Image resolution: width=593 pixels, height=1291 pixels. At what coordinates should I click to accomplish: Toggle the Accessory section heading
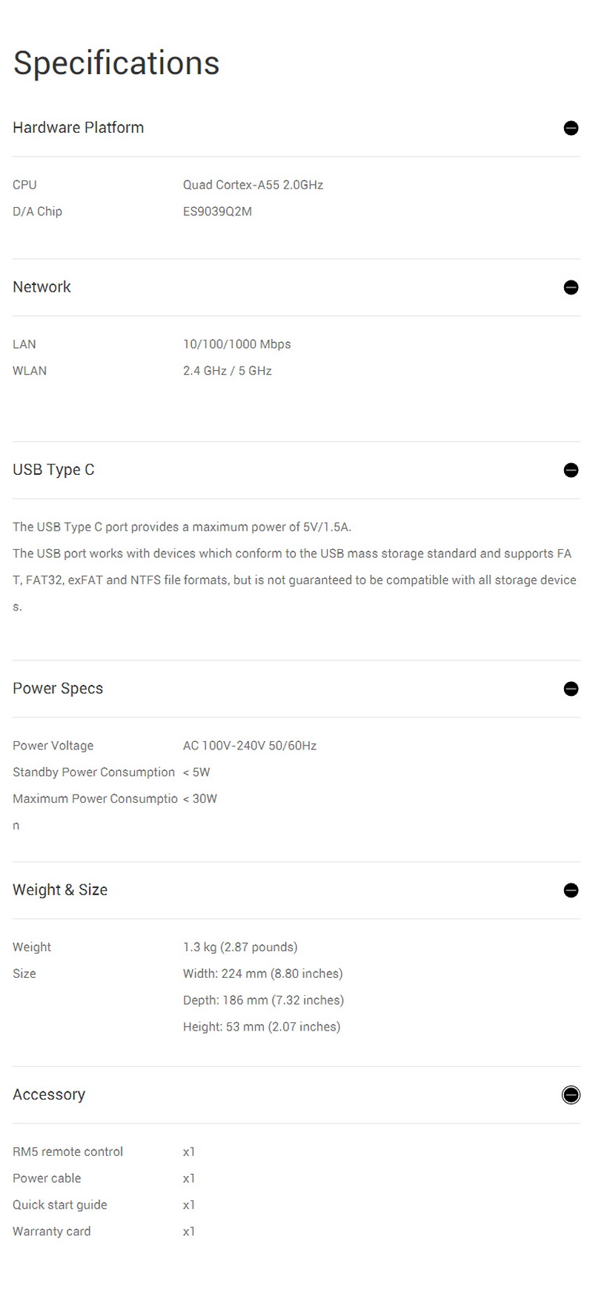tap(49, 1094)
